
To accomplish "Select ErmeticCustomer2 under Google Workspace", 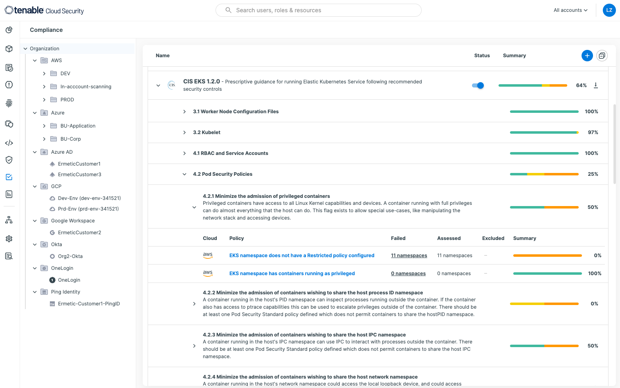I will pyautogui.click(x=79, y=232).
